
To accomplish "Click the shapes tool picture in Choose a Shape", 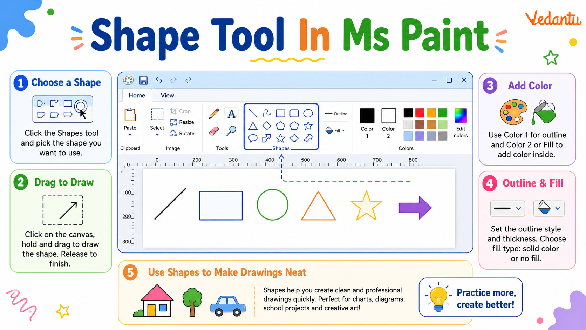I will point(63,109).
